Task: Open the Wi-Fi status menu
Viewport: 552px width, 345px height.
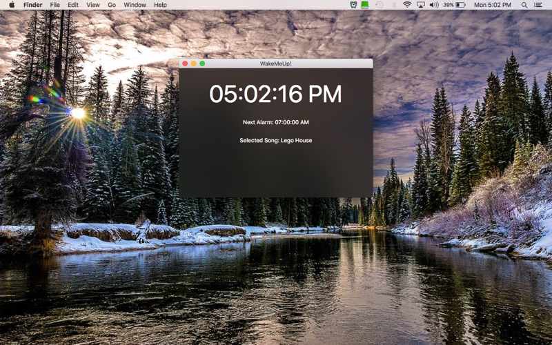Action: tap(407, 5)
